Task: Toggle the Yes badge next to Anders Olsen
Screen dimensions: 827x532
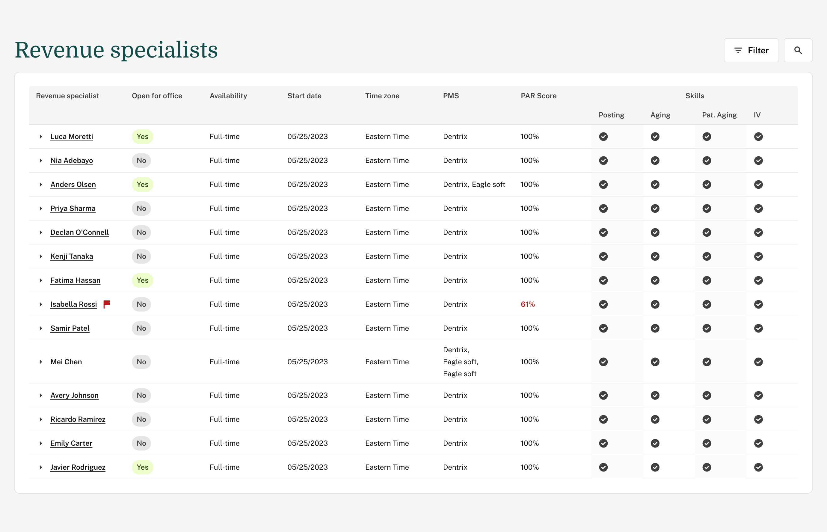Action: click(x=142, y=184)
